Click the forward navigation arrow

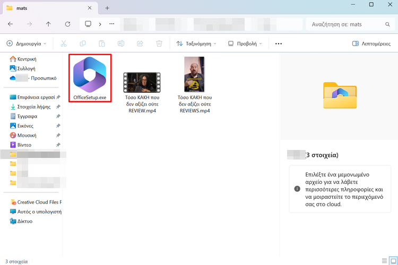[x=29, y=24]
